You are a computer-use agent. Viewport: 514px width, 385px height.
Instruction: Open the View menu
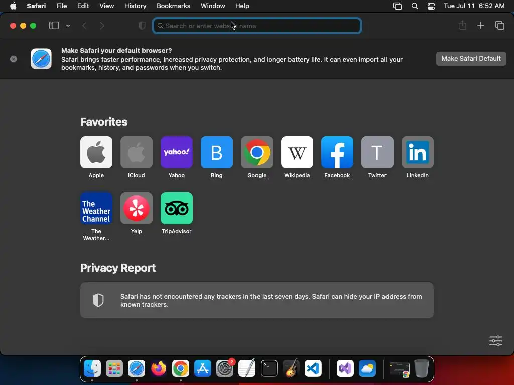click(106, 6)
